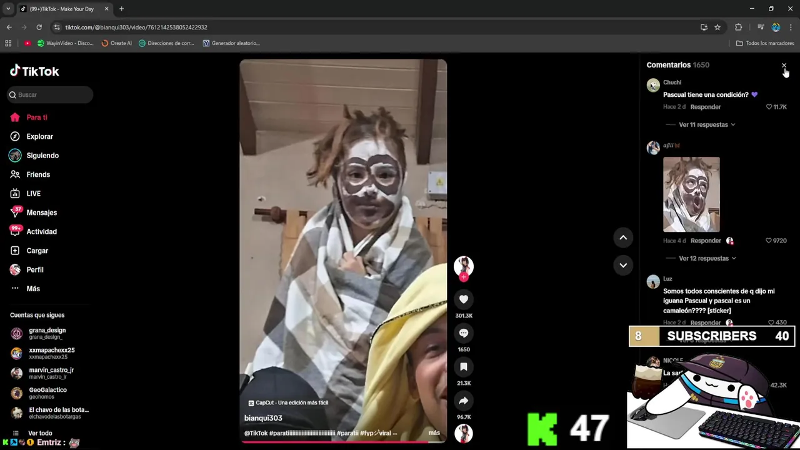
Task: Click the install app icon in address bar
Action: coord(704,27)
